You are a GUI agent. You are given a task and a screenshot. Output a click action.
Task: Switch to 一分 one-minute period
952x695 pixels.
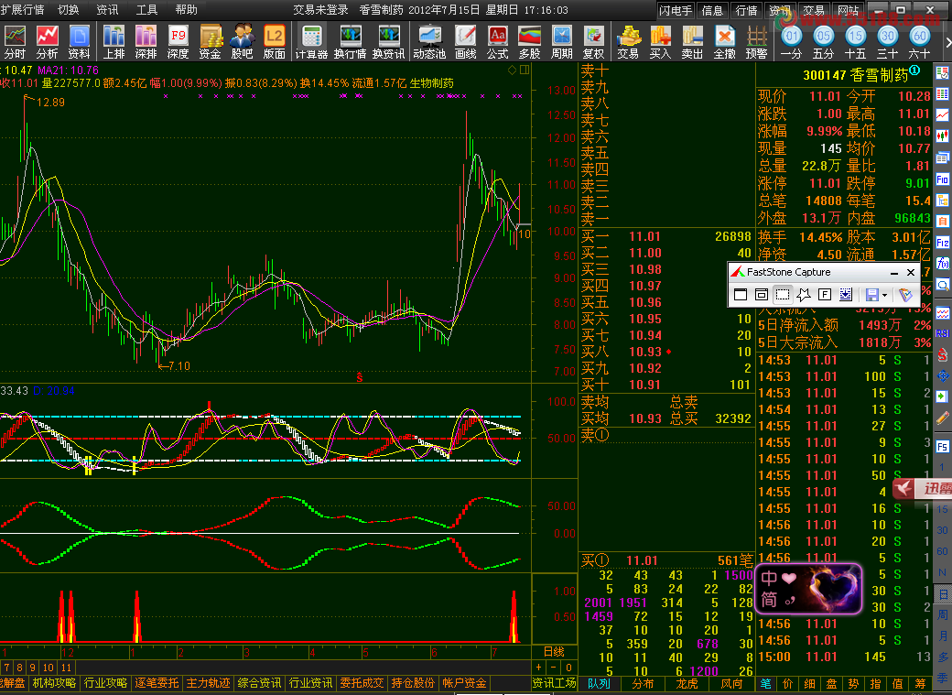791,42
